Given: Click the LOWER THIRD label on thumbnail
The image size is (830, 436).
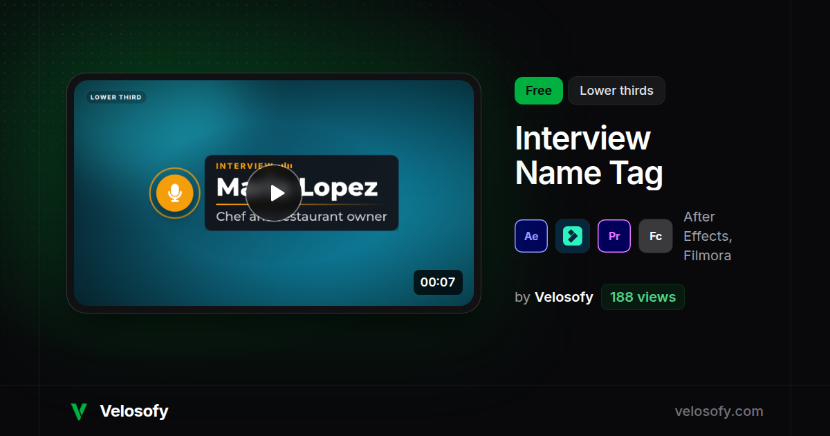Looking at the screenshot, I should click(x=116, y=98).
